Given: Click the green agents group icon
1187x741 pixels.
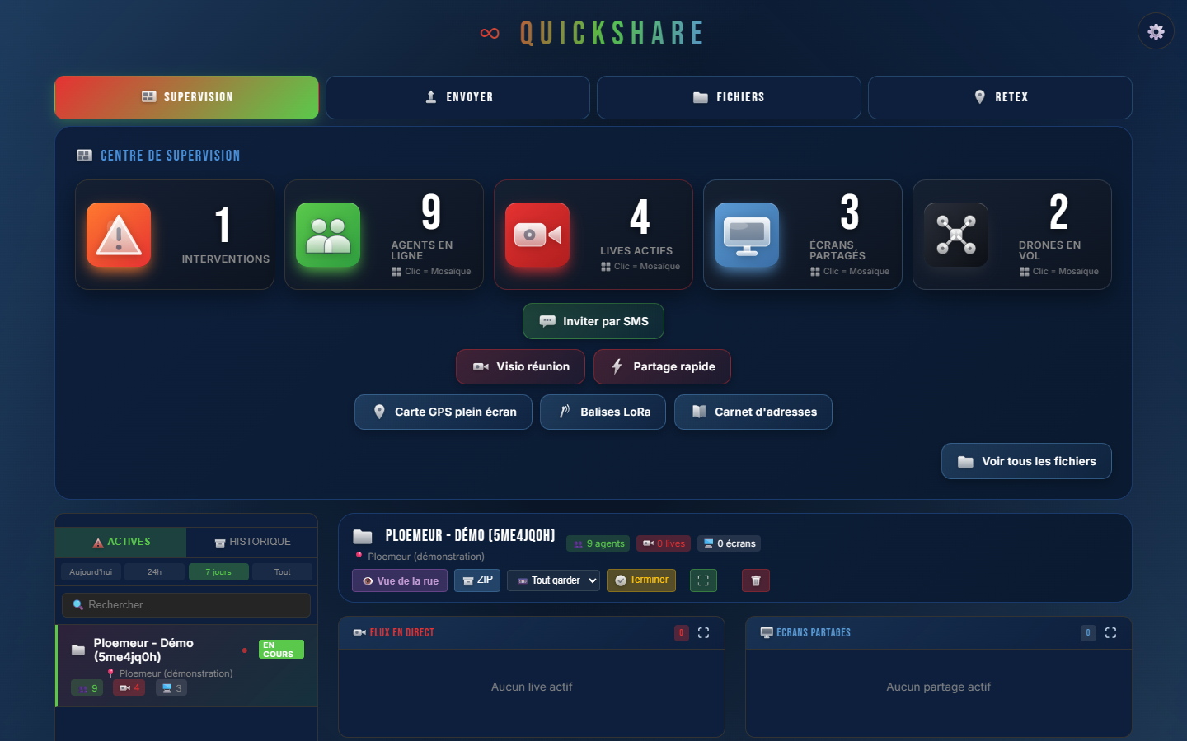Looking at the screenshot, I should (328, 235).
